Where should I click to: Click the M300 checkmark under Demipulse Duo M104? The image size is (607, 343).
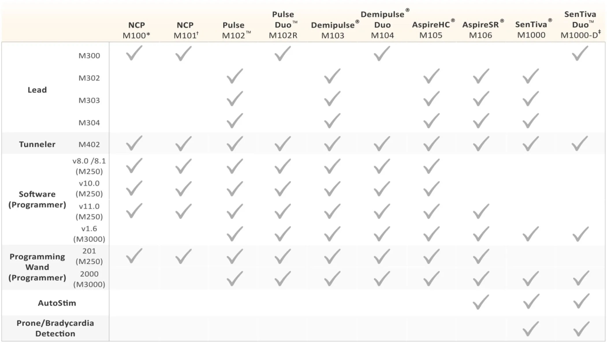382,53
